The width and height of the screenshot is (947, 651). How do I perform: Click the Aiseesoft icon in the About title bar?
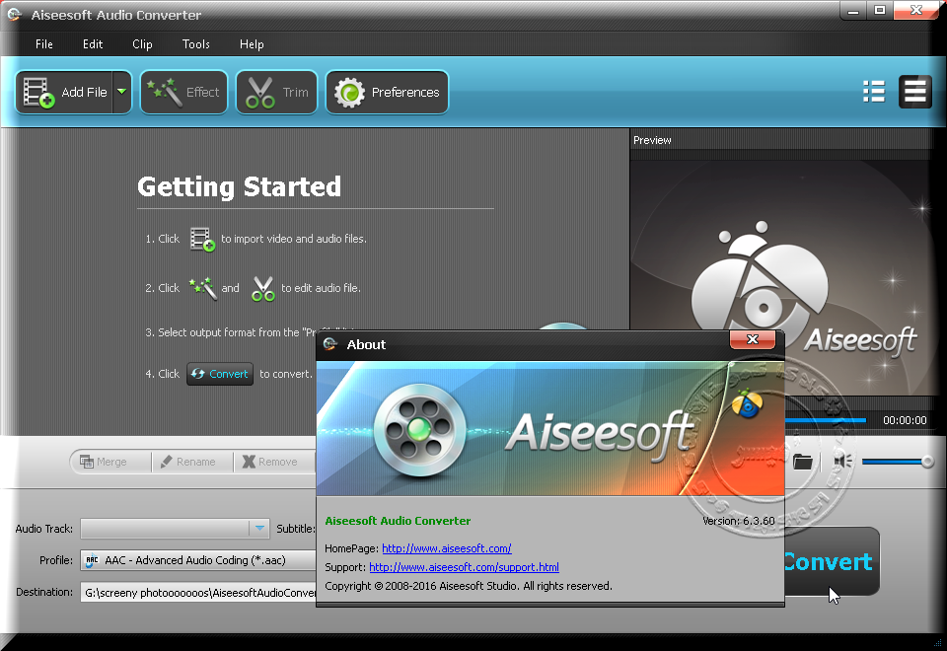tap(330, 344)
